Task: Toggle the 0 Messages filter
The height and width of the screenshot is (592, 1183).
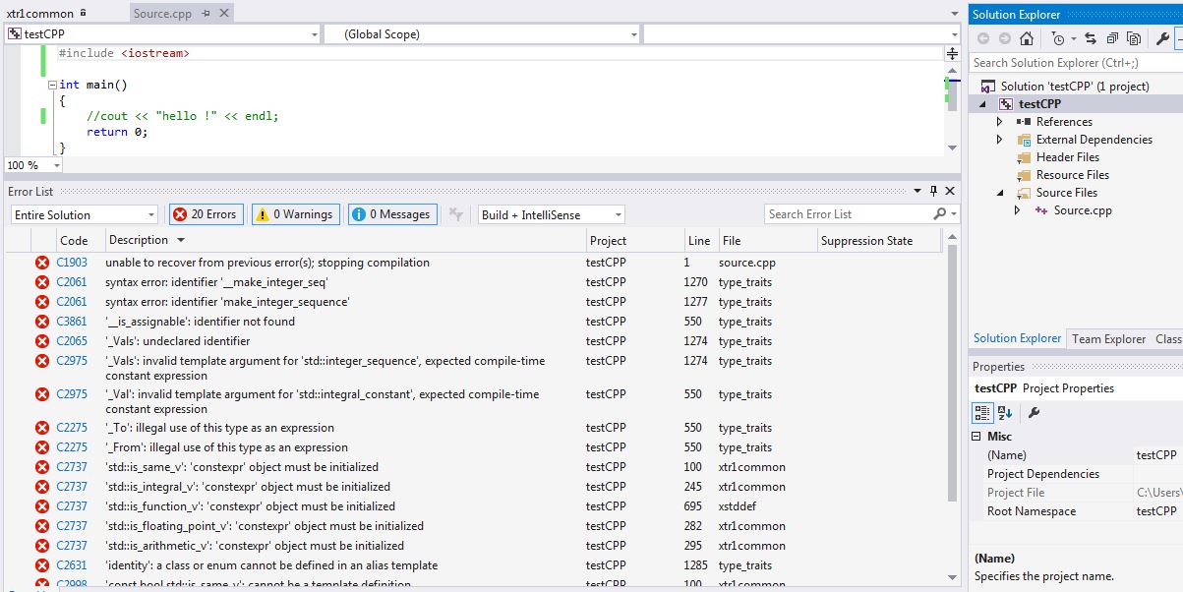Action: coord(391,214)
